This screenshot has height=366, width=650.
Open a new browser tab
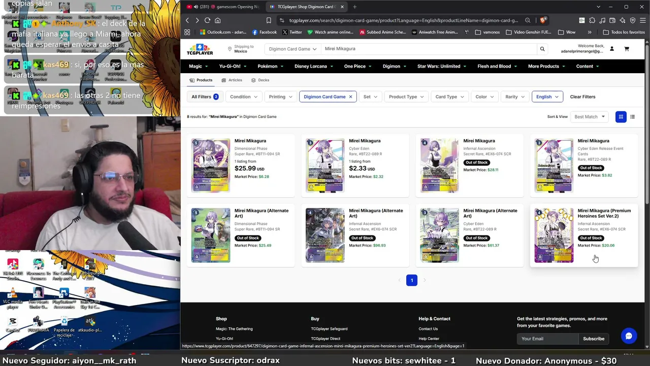[354, 7]
